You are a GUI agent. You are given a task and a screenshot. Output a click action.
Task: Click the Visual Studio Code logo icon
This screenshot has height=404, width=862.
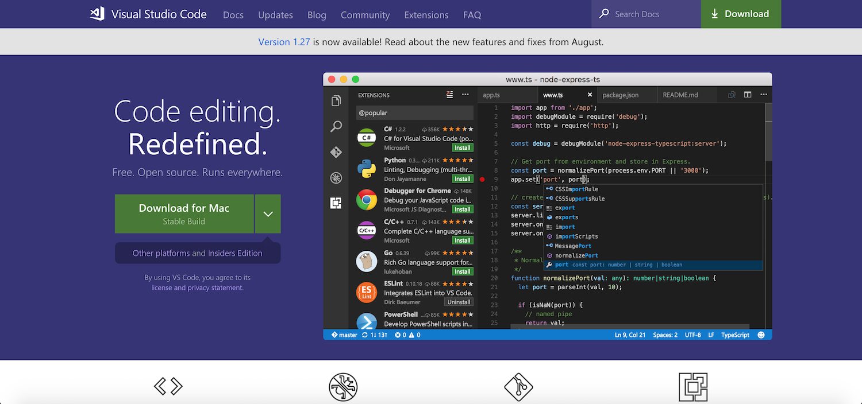(97, 14)
